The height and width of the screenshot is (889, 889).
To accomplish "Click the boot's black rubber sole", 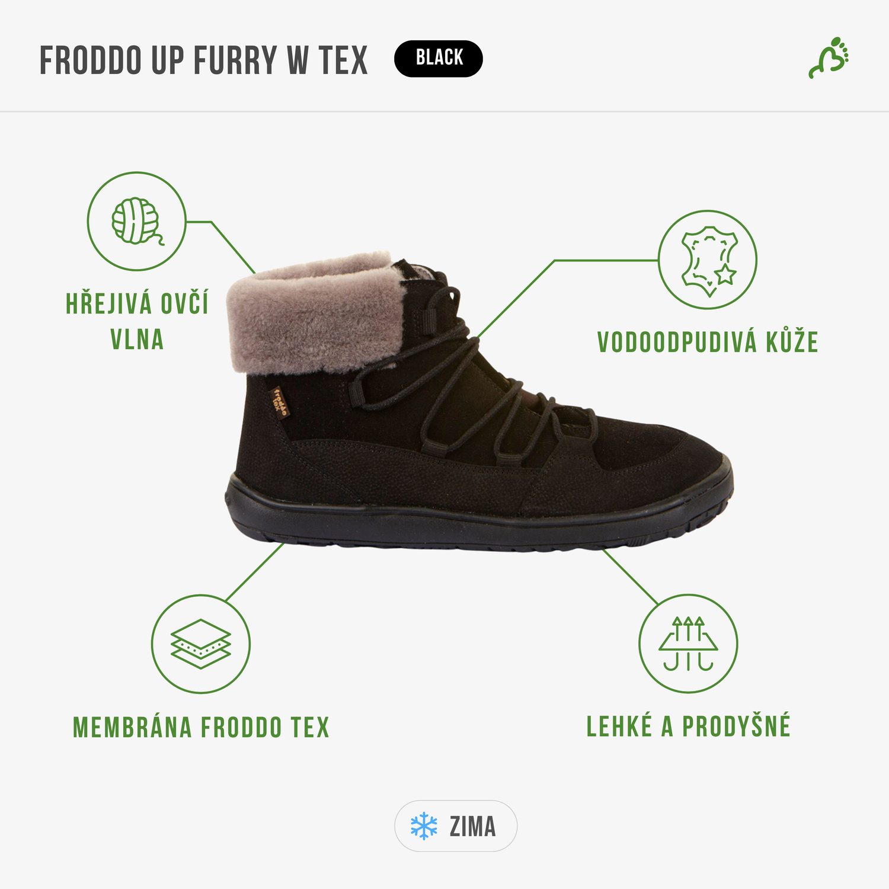I will (479, 516).
